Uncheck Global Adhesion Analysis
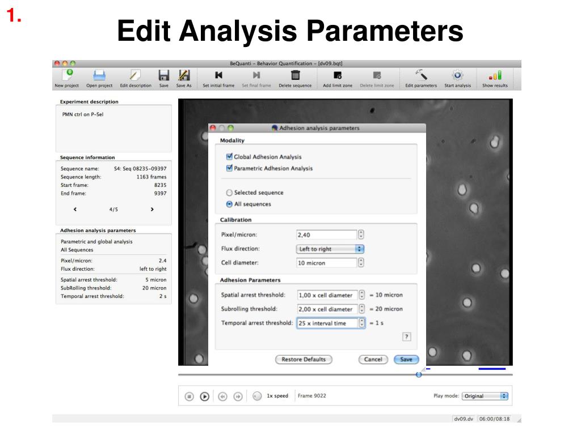The width and height of the screenshot is (581, 435). coord(229,156)
